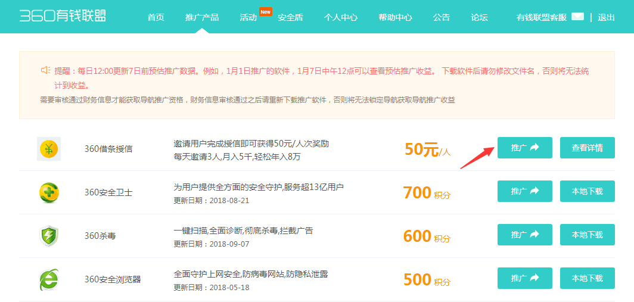Click the 更新日期：2018-09-07 text
634x302 pixels.
pos(212,244)
